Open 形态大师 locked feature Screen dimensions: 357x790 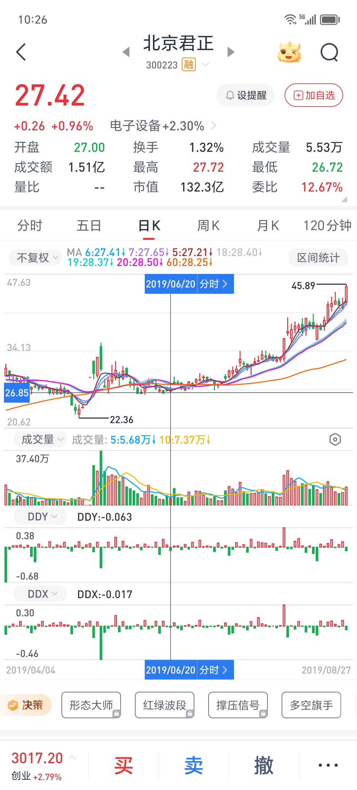pyautogui.click(x=91, y=705)
